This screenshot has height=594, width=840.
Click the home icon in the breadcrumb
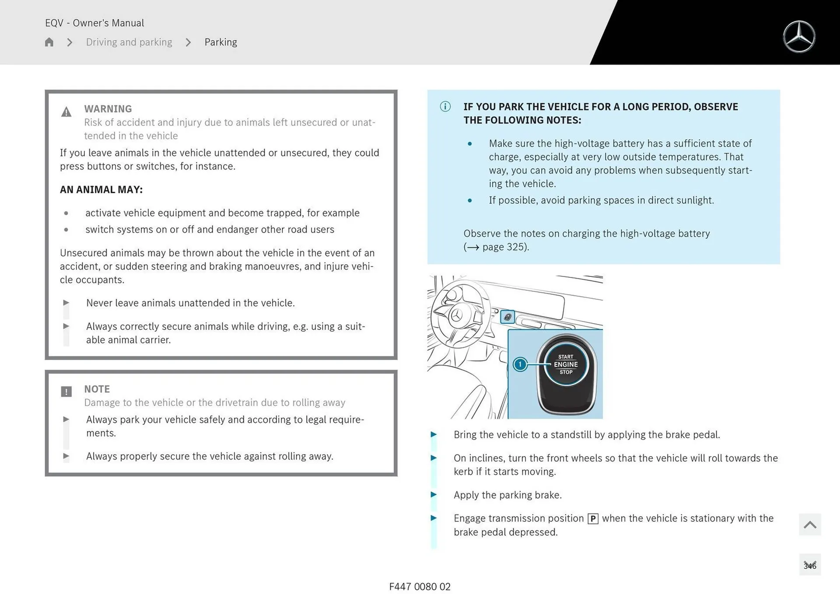point(49,42)
